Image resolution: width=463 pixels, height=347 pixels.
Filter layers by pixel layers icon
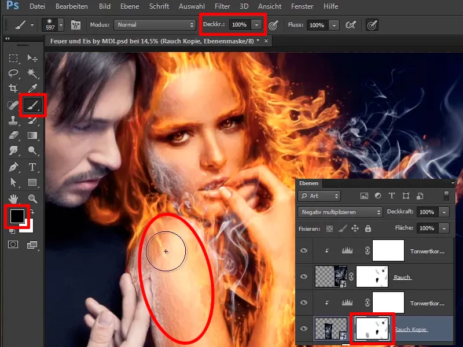point(365,195)
